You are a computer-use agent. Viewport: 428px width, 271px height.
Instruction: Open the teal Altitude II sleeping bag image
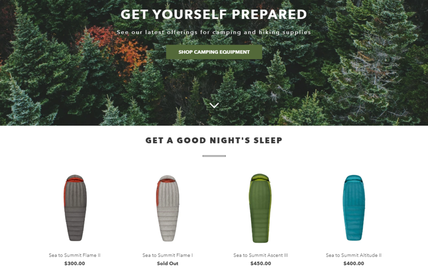pyautogui.click(x=354, y=208)
